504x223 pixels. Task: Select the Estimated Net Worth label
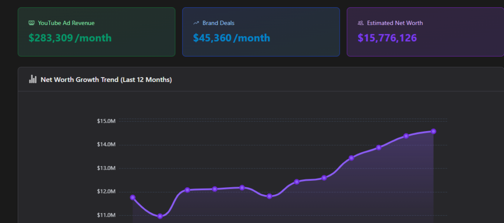395,23
